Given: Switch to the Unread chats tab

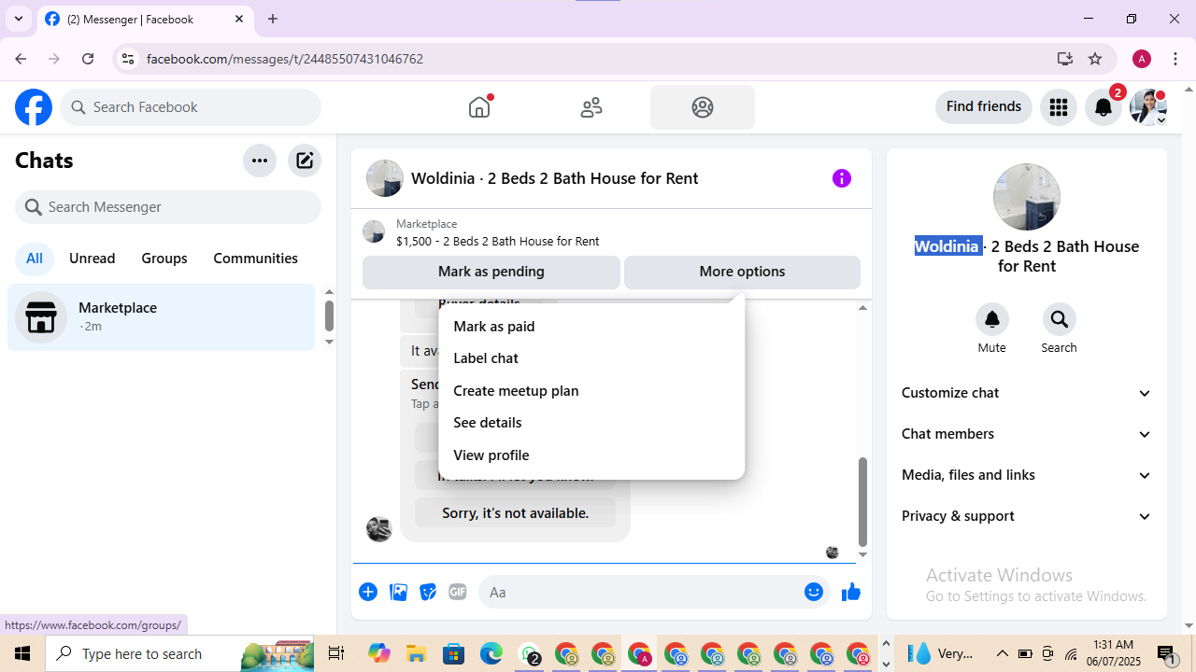Looking at the screenshot, I should (x=93, y=259).
